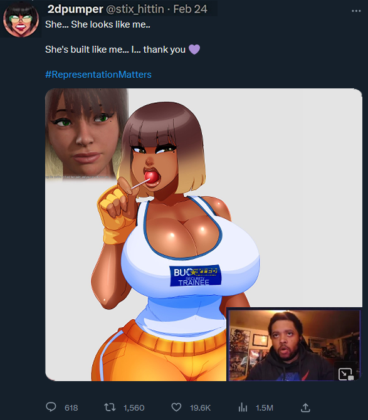Open the three-dot more options menu
Image resolution: width=368 pixels, height=420 pixels.
[356, 11]
